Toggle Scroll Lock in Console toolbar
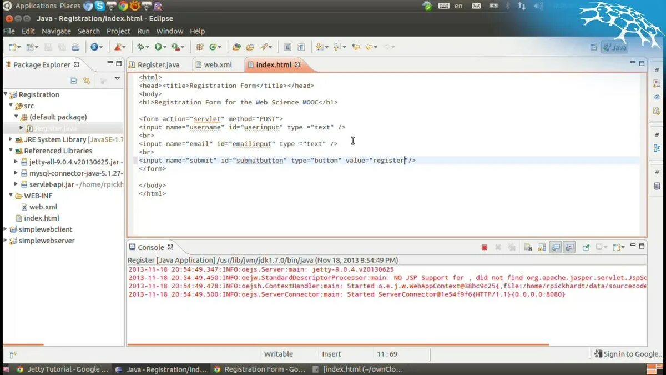The image size is (666, 375). [542, 247]
